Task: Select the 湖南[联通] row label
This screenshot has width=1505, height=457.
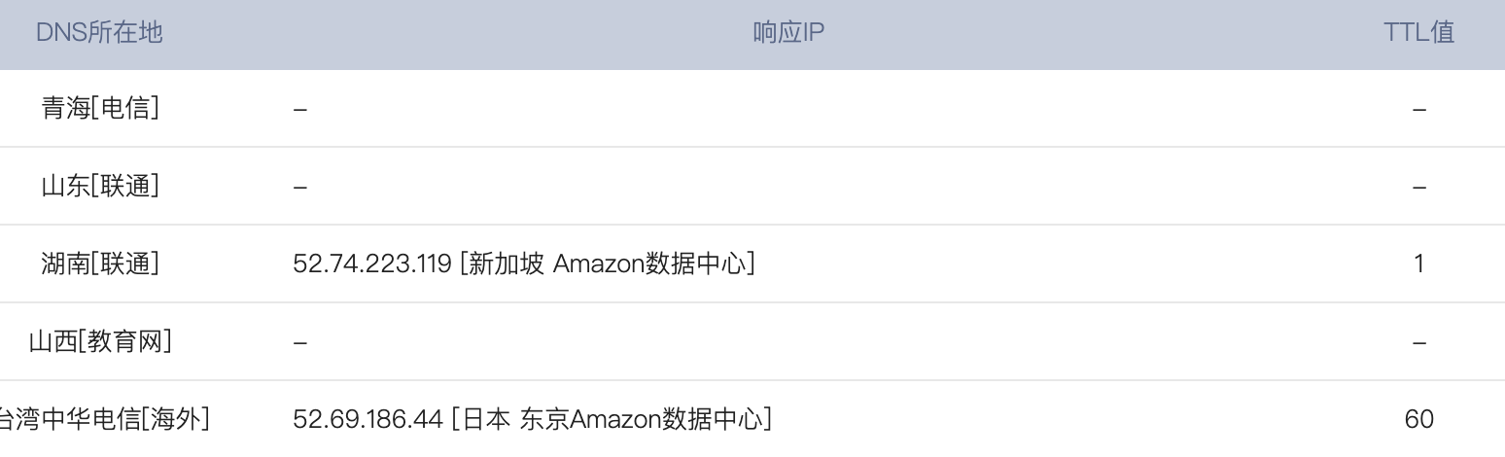Action: [x=100, y=264]
